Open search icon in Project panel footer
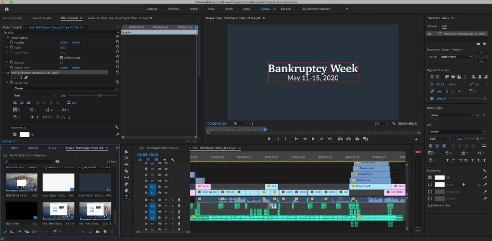Screen dimensions: 492x241 90,232
